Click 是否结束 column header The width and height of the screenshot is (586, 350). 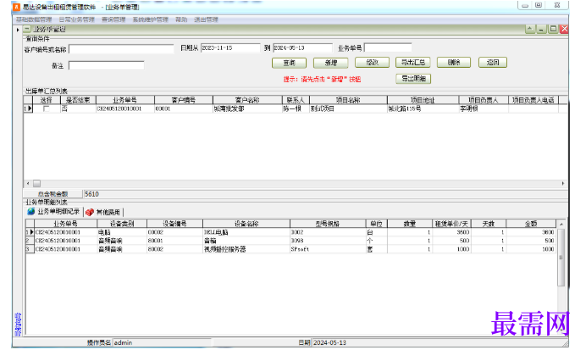[78, 100]
